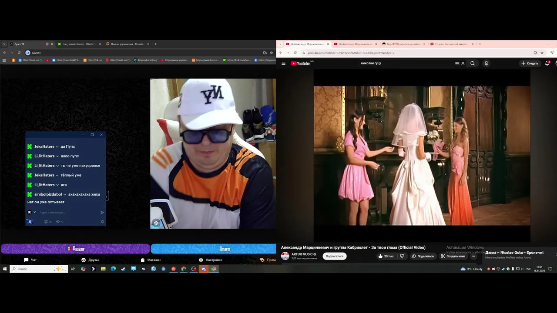Click the ARTUR MUSIC channel avatar
557x313 pixels.
coord(285,256)
